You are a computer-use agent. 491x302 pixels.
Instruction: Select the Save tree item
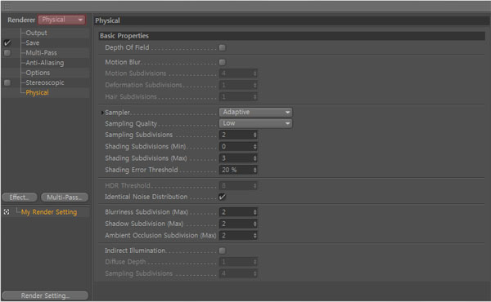coord(33,42)
